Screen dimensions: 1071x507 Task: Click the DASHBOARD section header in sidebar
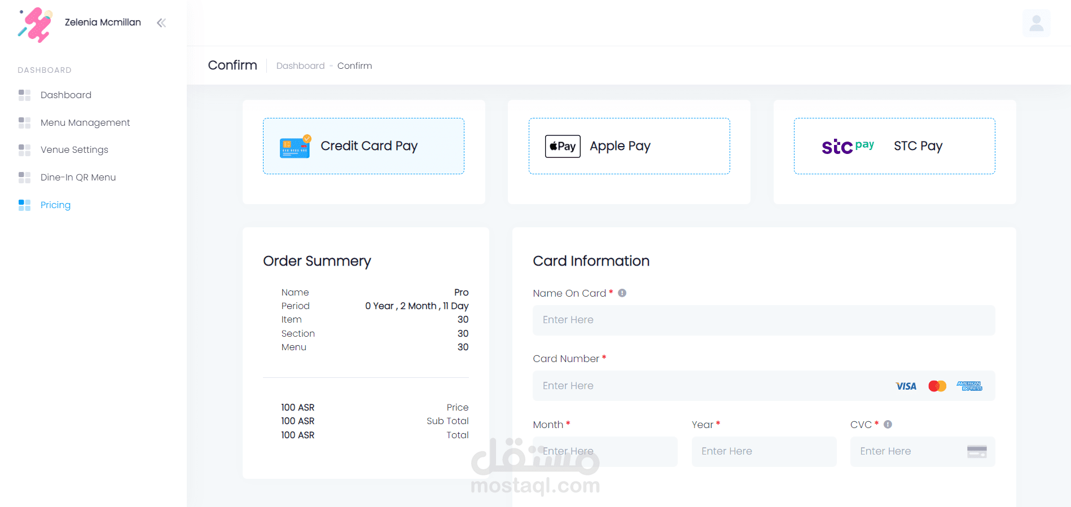coord(45,70)
